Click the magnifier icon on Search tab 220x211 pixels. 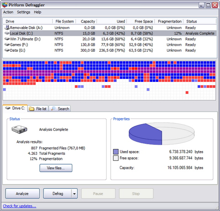[x=53, y=108]
